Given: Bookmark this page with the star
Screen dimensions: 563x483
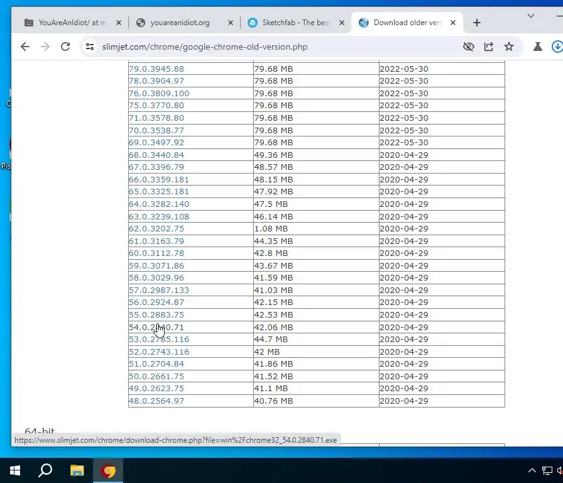Looking at the screenshot, I should (509, 47).
